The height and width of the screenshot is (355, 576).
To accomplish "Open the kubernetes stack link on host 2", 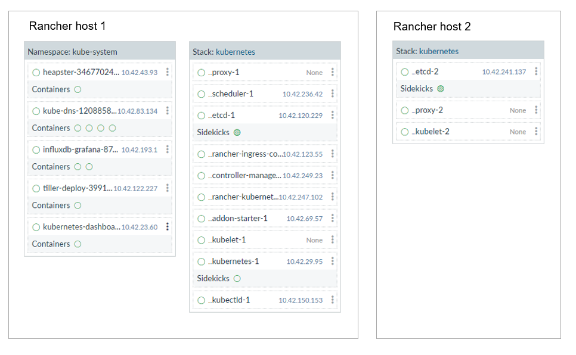I will coord(439,51).
